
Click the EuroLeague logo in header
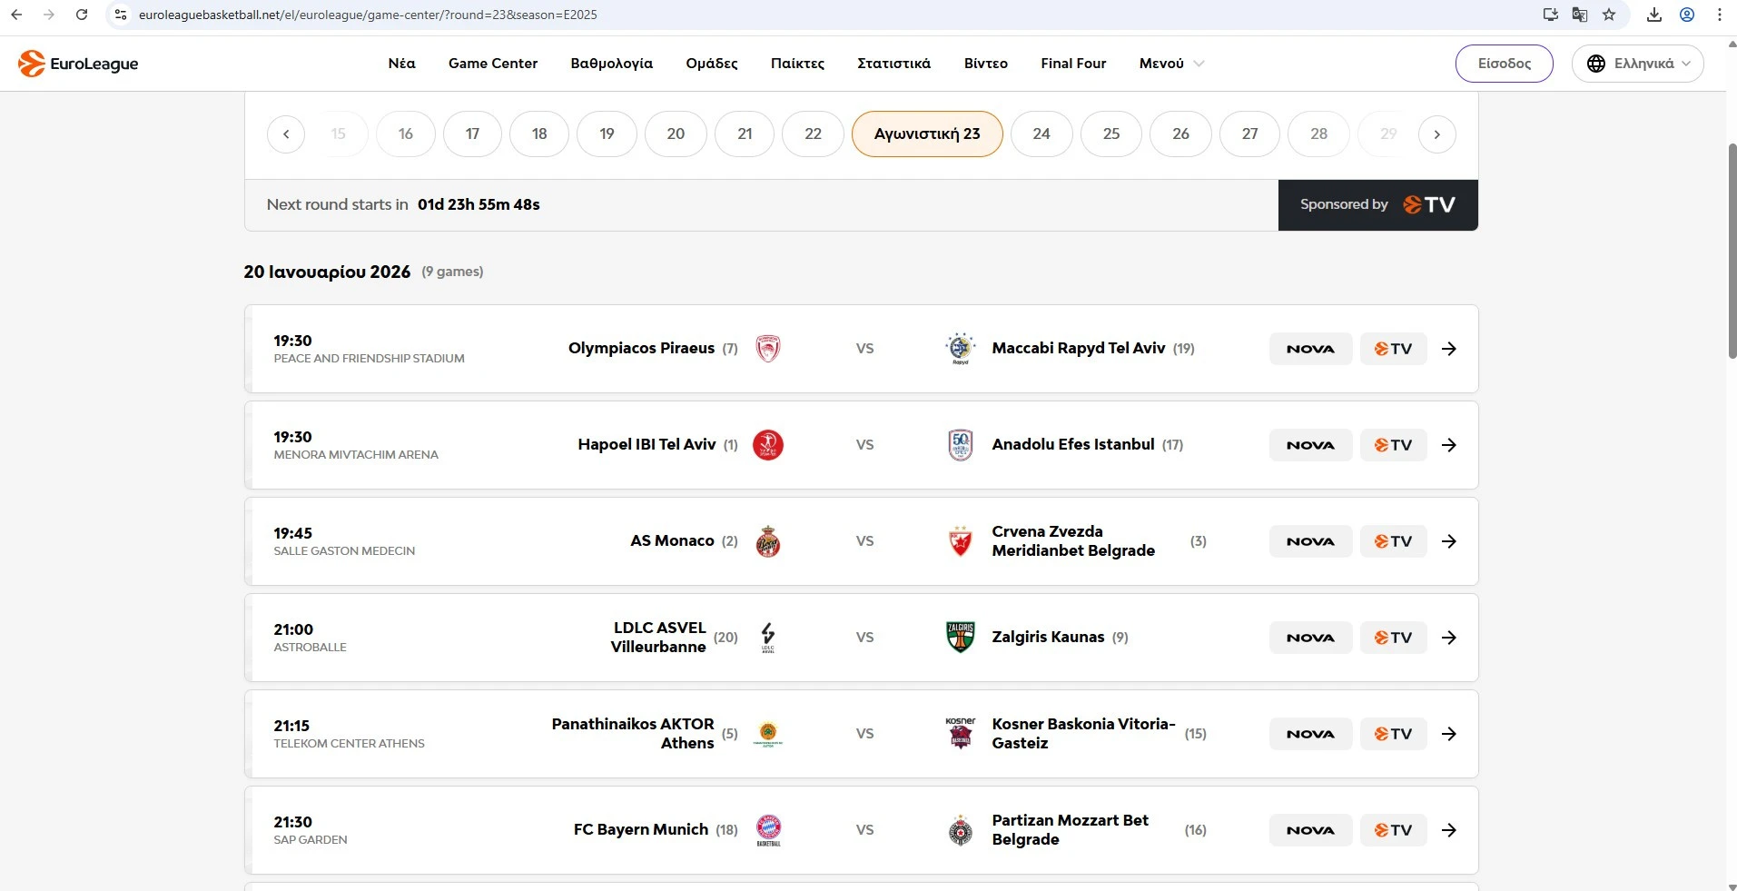point(78,64)
